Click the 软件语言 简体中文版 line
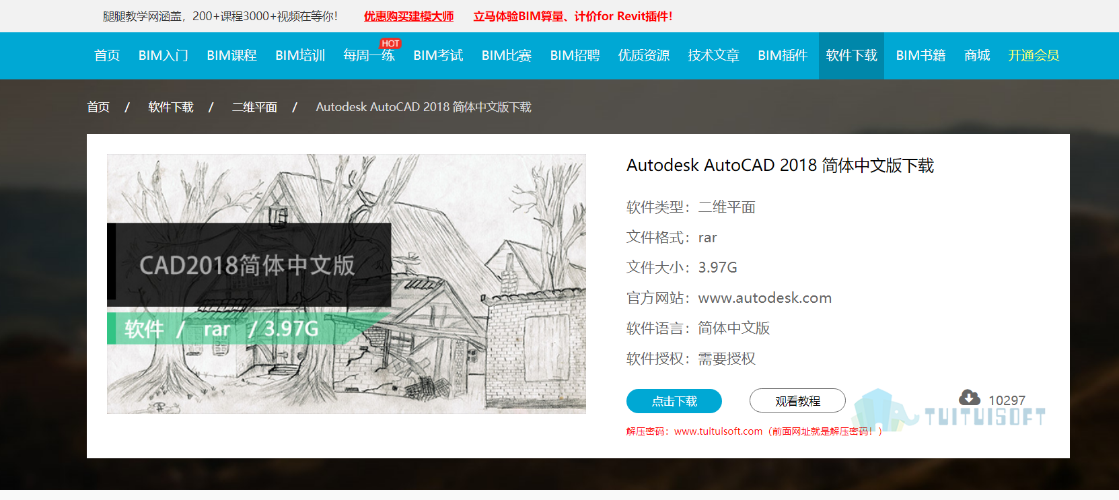1119x500 pixels. pyautogui.click(x=698, y=328)
